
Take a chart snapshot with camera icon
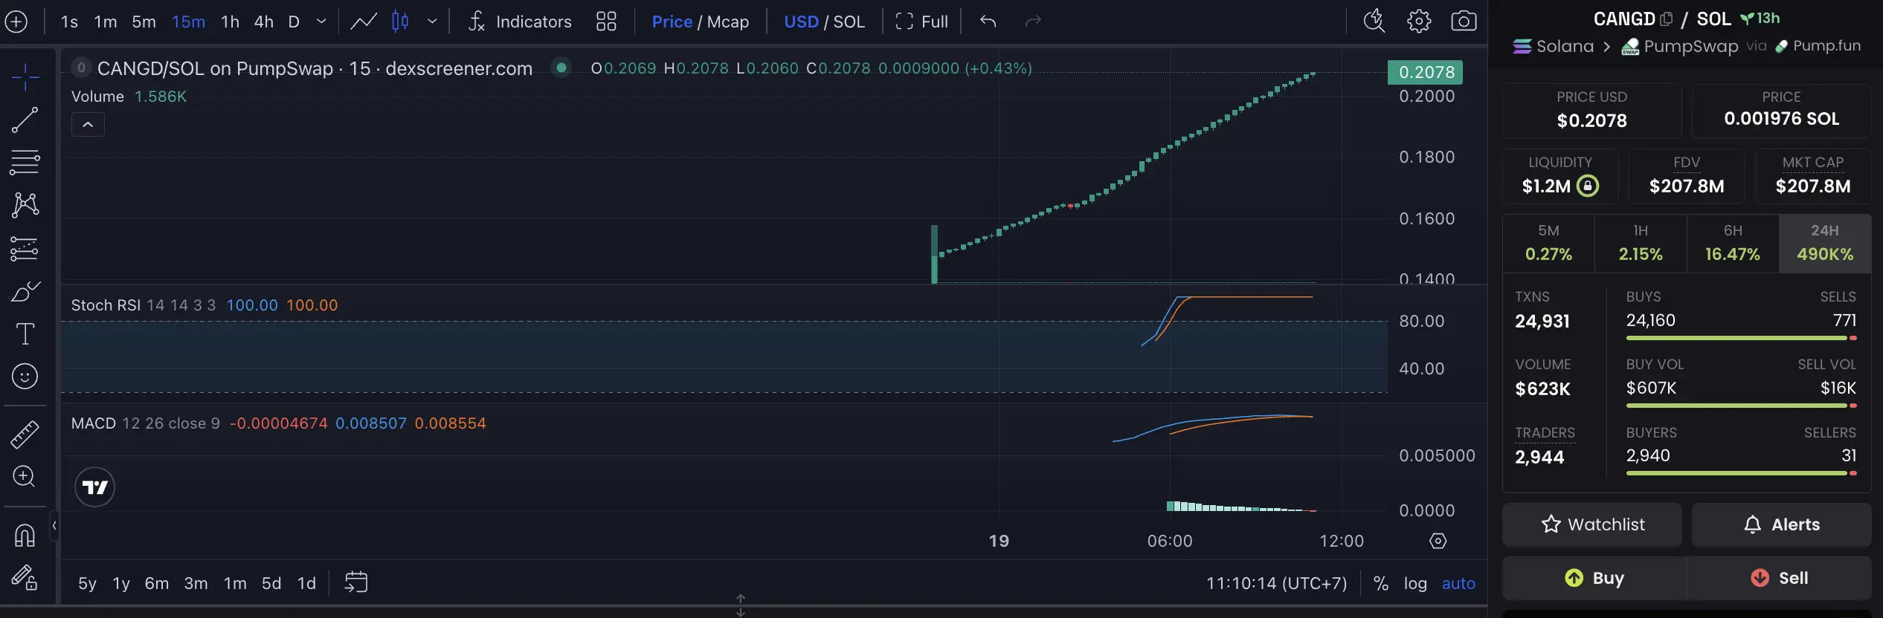point(1464,21)
